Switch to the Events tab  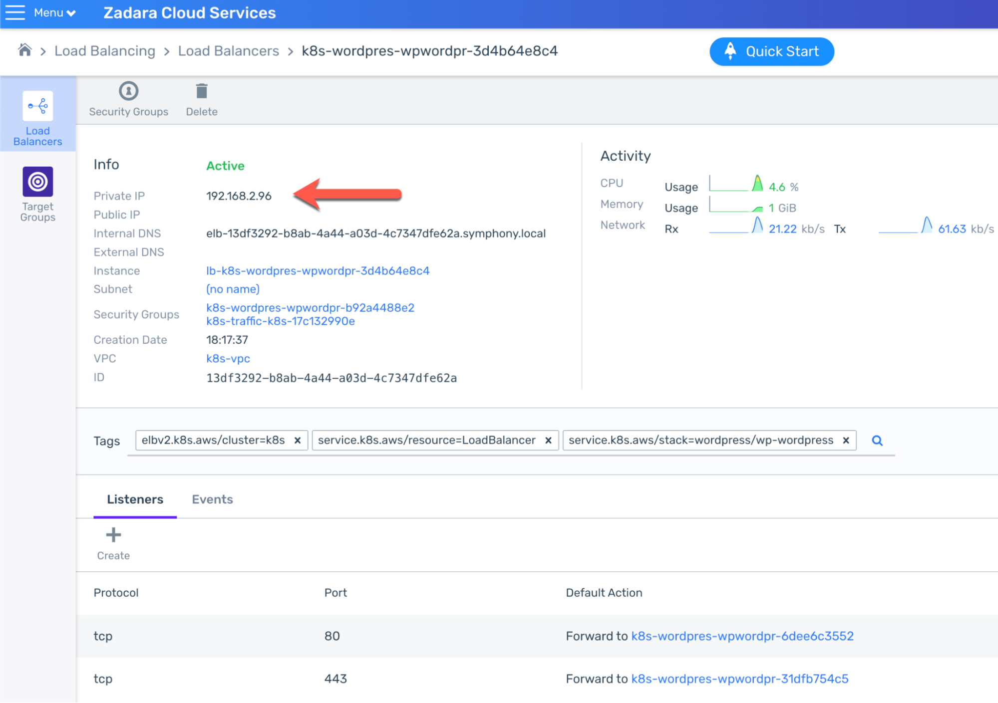tap(212, 499)
